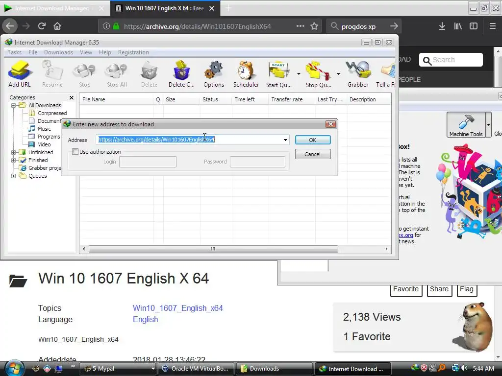The image size is (502, 376).
Task: Click volume icon in system tray
Action: [x=464, y=368]
